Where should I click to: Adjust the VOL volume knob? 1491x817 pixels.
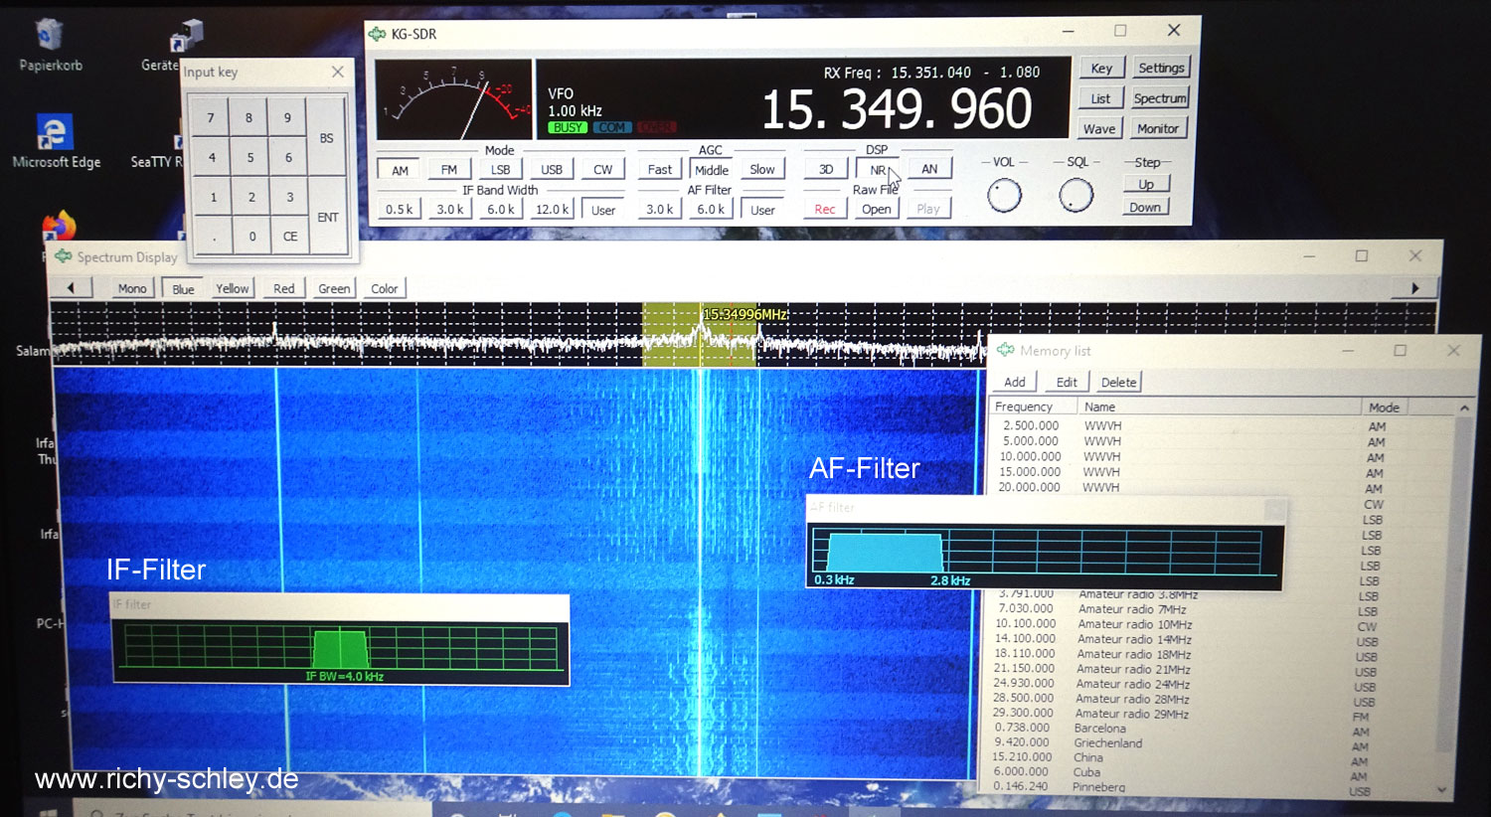pyautogui.click(x=1004, y=196)
